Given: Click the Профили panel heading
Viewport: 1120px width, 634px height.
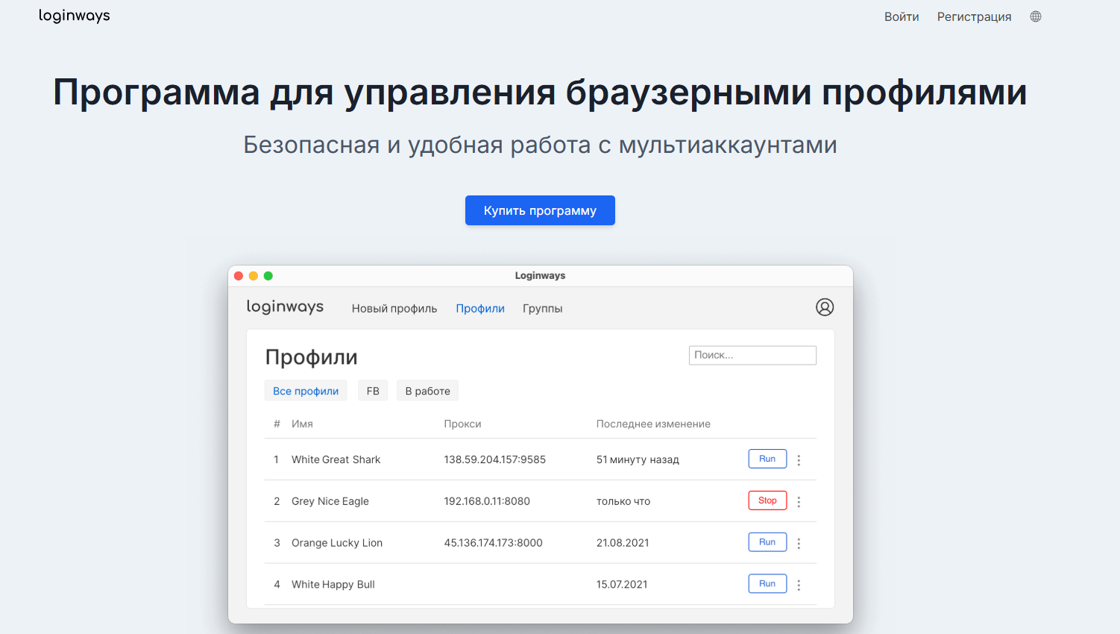Looking at the screenshot, I should point(312,357).
